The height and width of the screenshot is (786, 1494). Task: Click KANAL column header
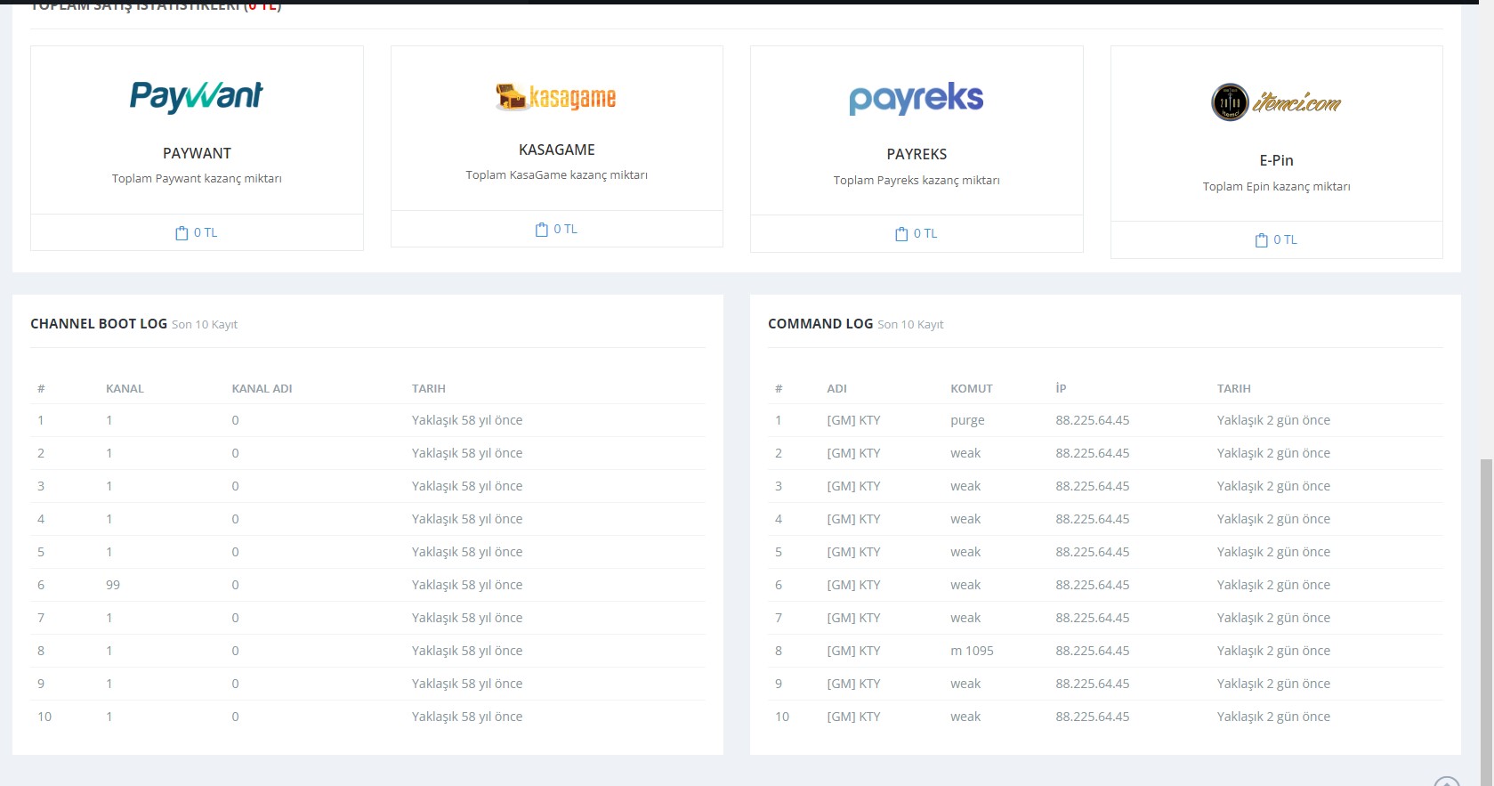click(x=125, y=389)
